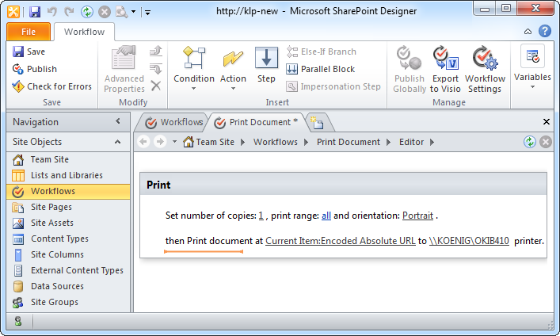Open Lists and Libraries
This screenshot has height=336, width=560.
click(68, 175)
